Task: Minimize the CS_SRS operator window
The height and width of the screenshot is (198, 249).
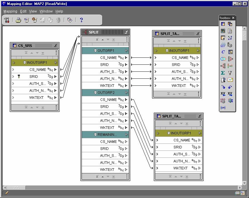Action: tap(56, 45)
